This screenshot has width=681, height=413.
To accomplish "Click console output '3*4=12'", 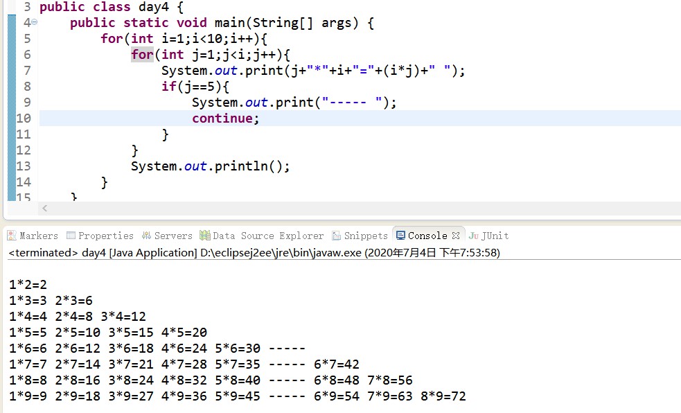I will point(123,316).
